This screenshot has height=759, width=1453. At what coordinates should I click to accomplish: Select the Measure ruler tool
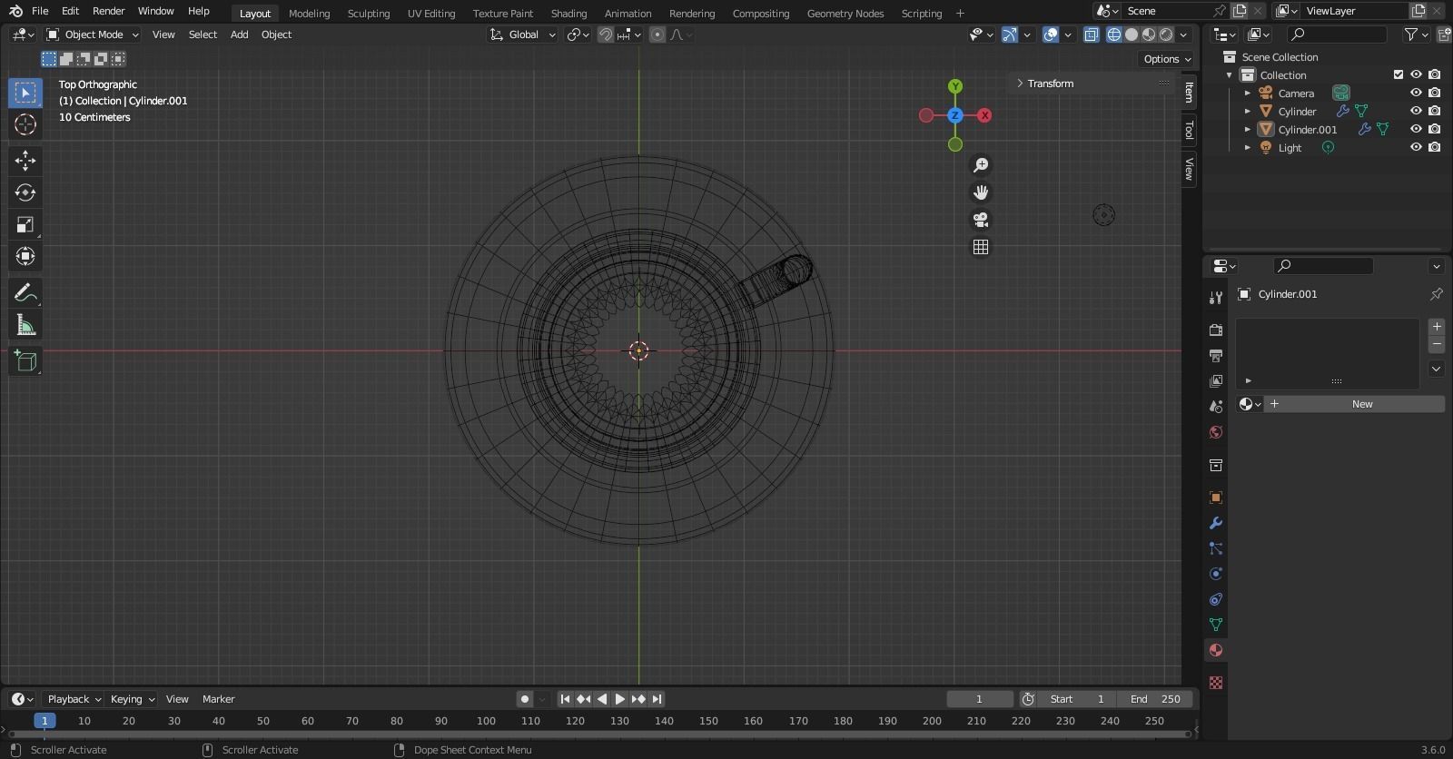point(25,325)
